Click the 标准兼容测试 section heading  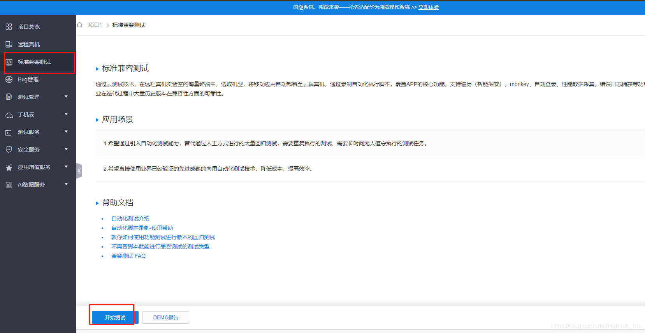coord(125,69)
